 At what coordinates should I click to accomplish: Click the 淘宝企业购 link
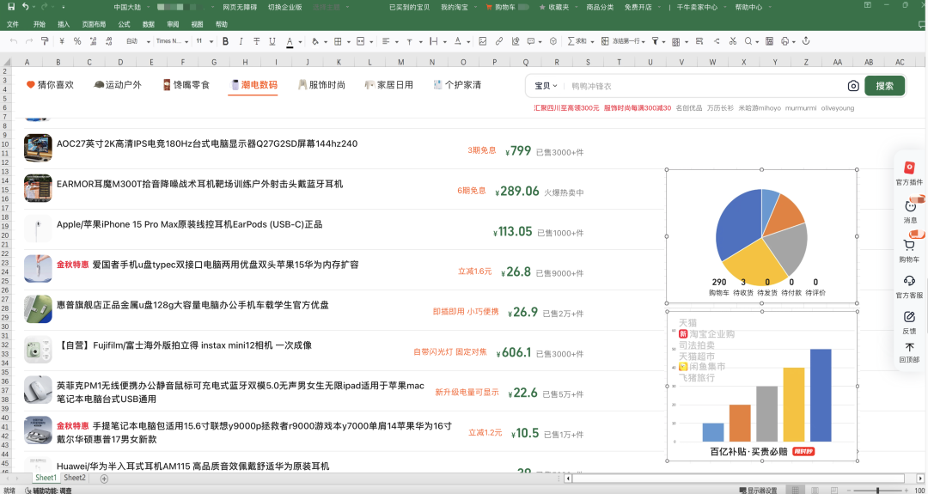click(711, 333)
